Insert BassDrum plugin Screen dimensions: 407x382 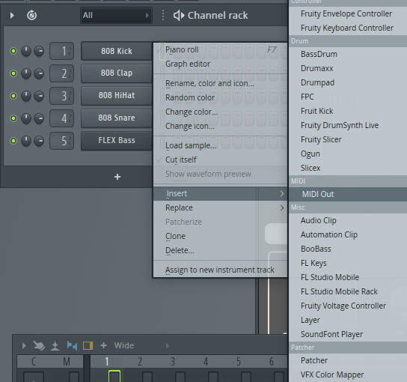[x=348, y=55]
